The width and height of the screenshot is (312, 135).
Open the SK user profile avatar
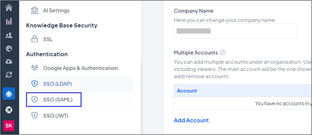9,125
